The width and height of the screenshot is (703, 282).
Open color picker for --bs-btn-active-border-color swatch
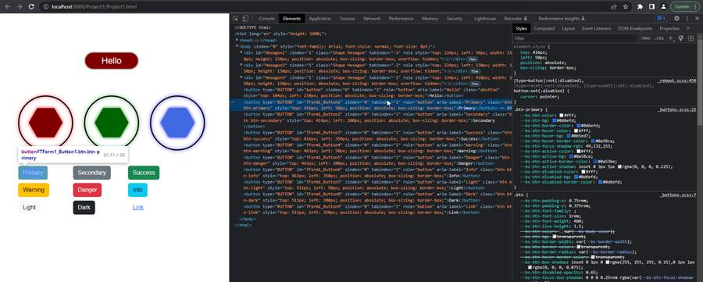point(594,161)
